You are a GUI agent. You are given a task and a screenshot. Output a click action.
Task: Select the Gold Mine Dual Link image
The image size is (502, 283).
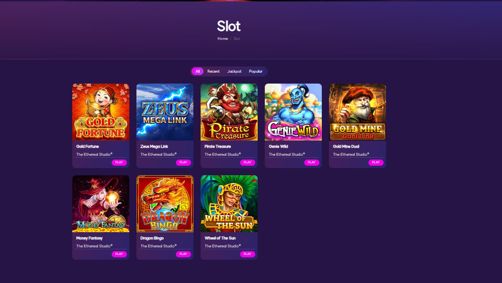coord(357,112)
